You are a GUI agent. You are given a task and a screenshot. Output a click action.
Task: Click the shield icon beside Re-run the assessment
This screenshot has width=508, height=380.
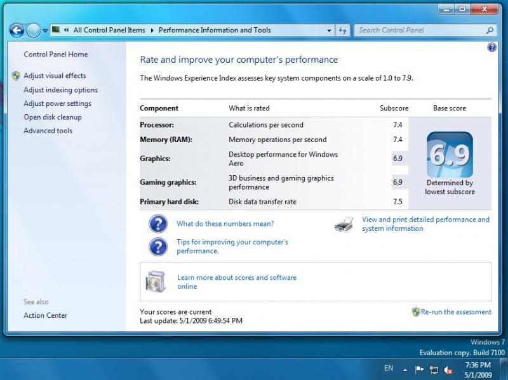point(416,312)
